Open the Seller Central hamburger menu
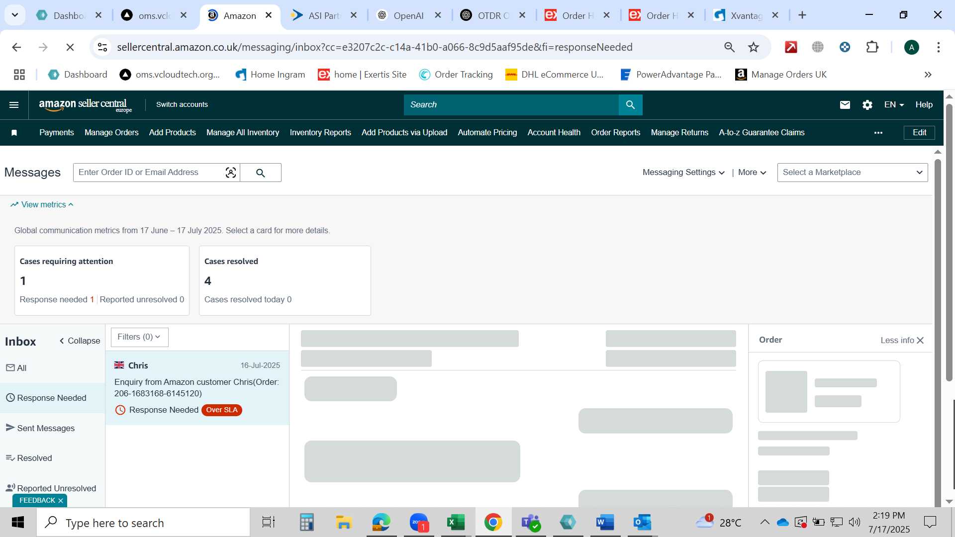The height and width of the screenshot is (537, 955). click(14, 105)
